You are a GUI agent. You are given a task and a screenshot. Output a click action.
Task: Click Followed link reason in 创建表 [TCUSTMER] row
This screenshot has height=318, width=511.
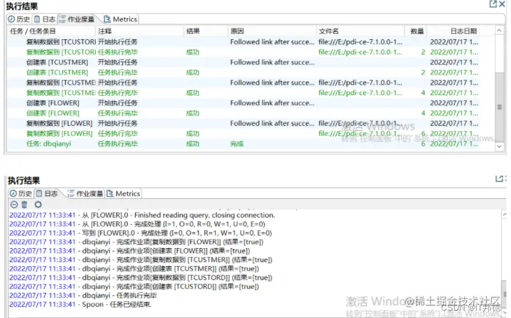point(272,63)
